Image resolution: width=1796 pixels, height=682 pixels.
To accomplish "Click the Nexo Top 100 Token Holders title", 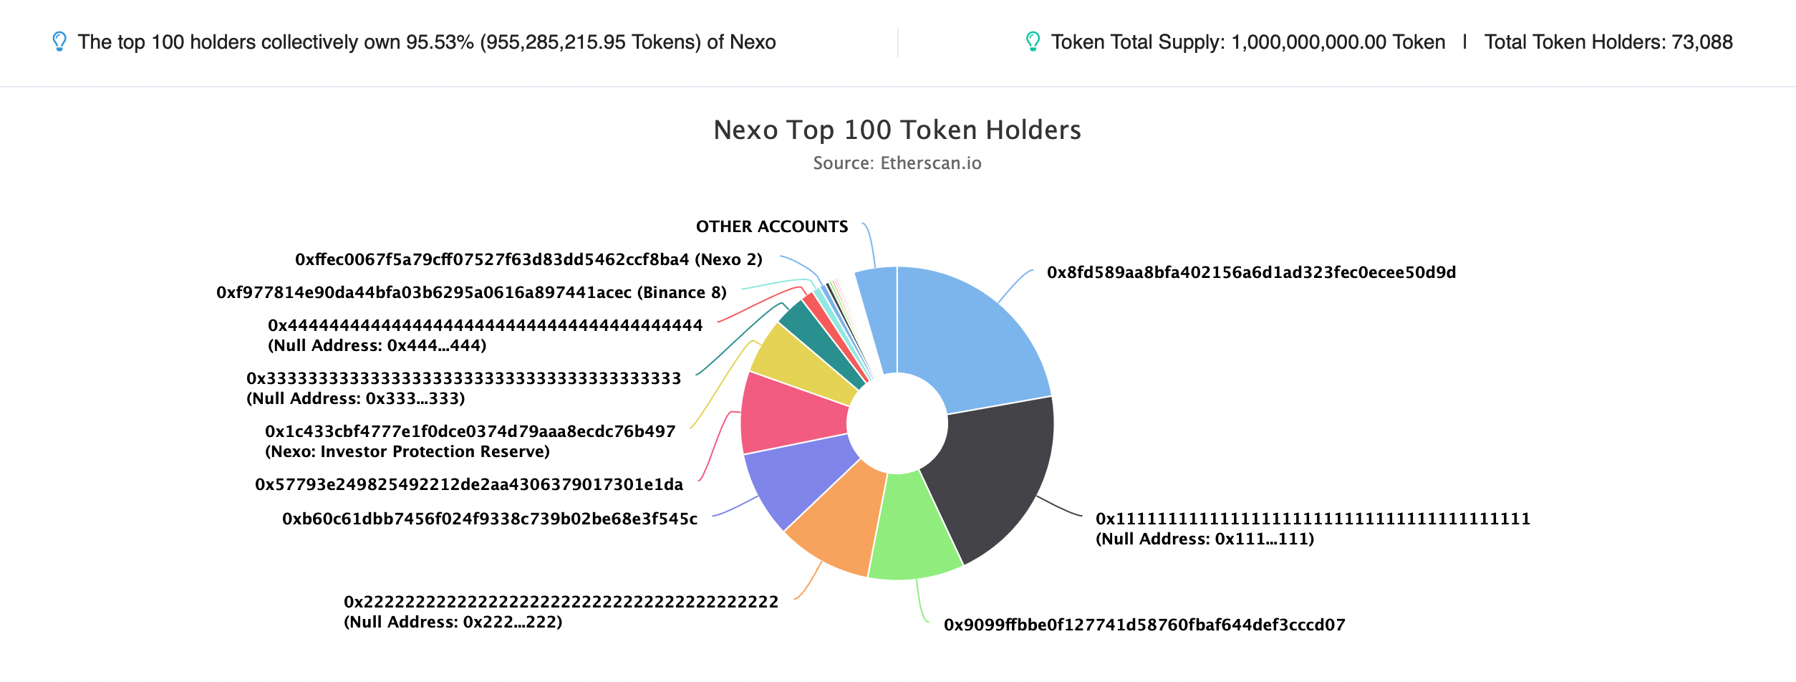I will pos(897,130).
